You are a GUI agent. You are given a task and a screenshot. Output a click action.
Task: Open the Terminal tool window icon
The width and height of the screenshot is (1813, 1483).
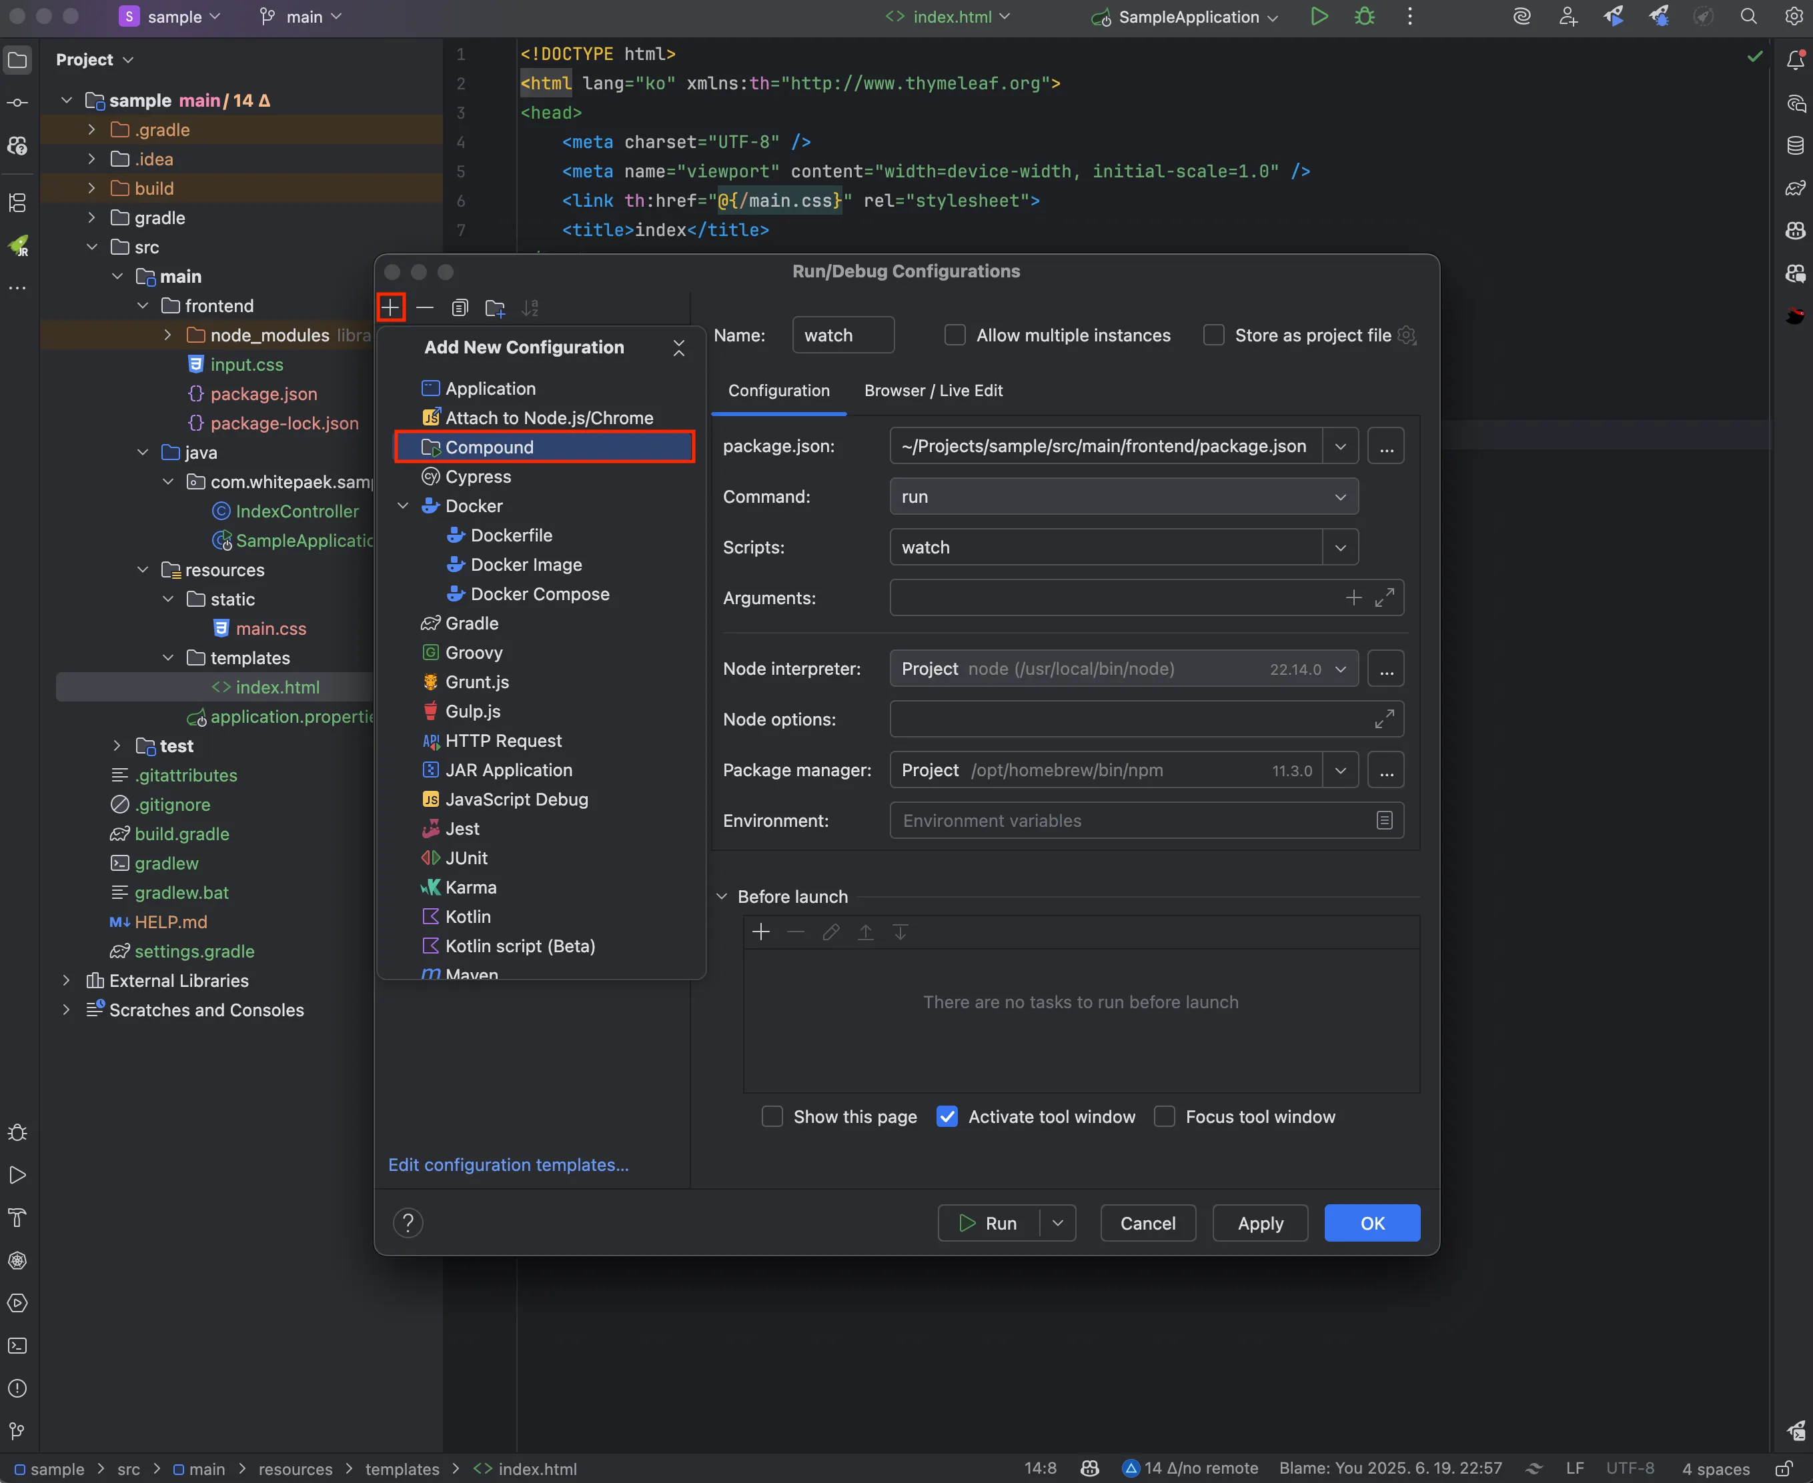pyautogui.click(x=17, y=1346)
